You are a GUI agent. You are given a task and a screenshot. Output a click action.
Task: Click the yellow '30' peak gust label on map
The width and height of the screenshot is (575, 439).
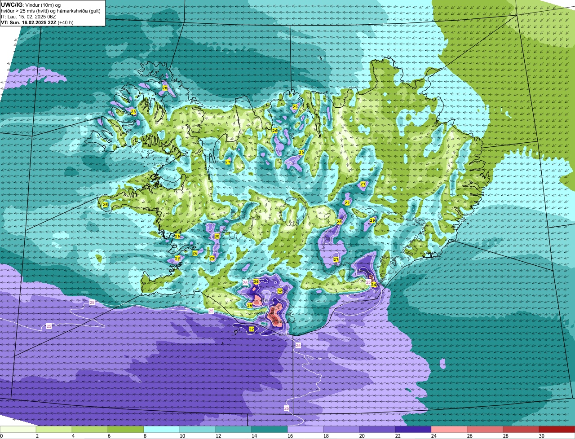[217, 236]
